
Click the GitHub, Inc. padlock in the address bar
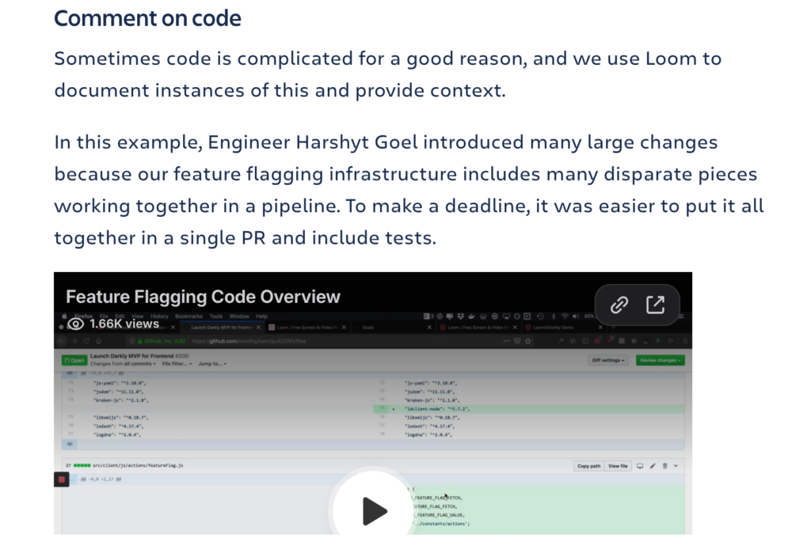coord(139,341)
